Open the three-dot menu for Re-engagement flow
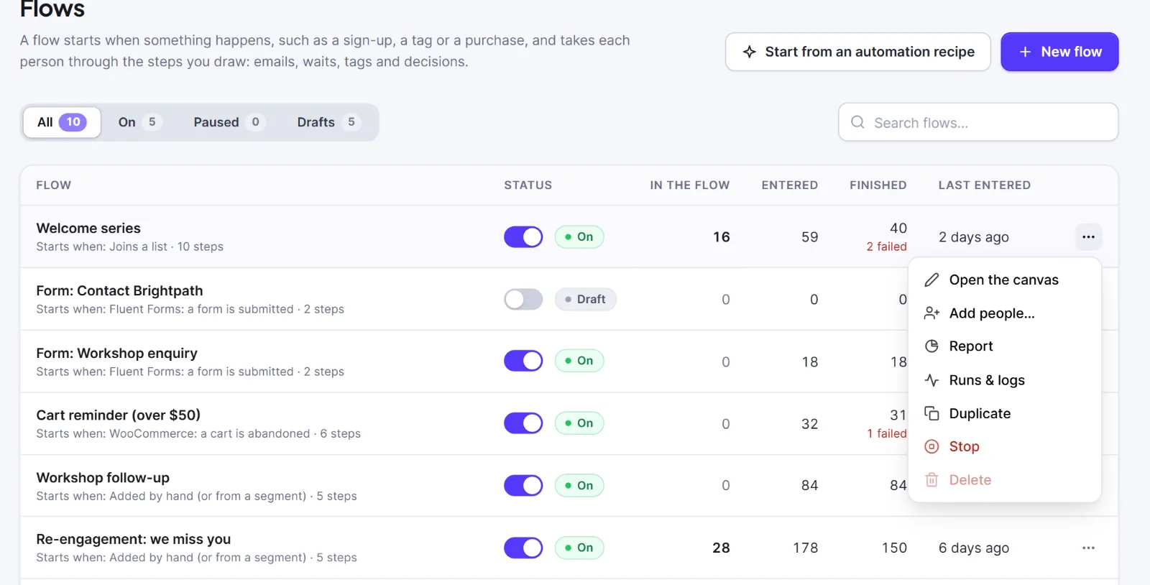This screenshot has width=1150, height=585. (1088, 548)
